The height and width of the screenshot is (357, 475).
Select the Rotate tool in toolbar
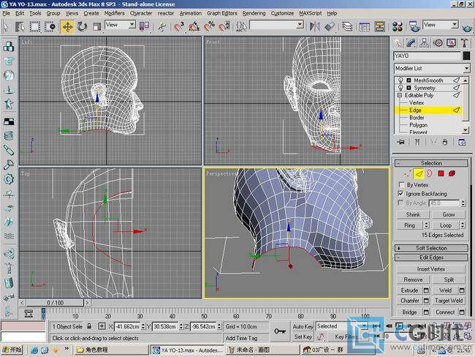tap(82, 26)
